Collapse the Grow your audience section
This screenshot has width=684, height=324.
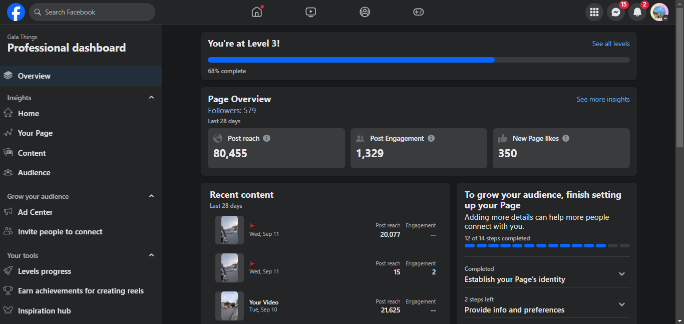point(151,196)
